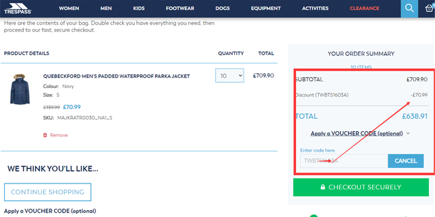Click bottom Apply a VOUCHER CODE heading
This screenshot has height=217, width=435.
coord(50,211)
